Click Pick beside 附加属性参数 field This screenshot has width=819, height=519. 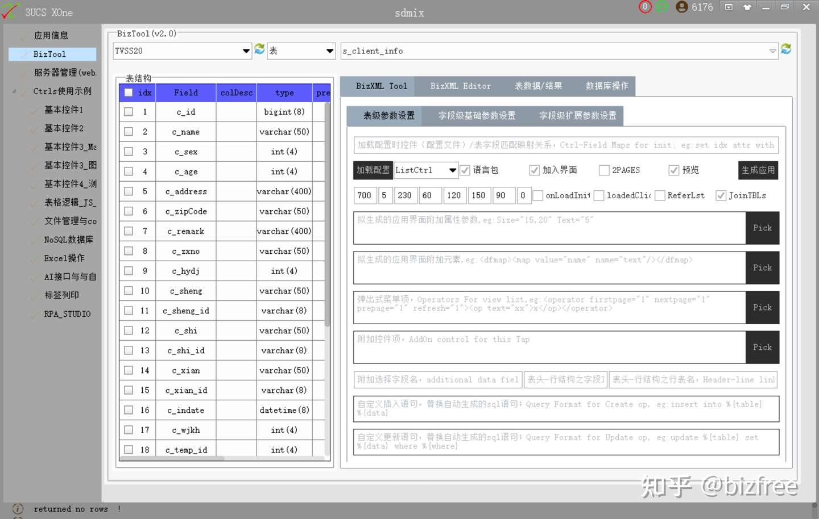coord(762,228)
